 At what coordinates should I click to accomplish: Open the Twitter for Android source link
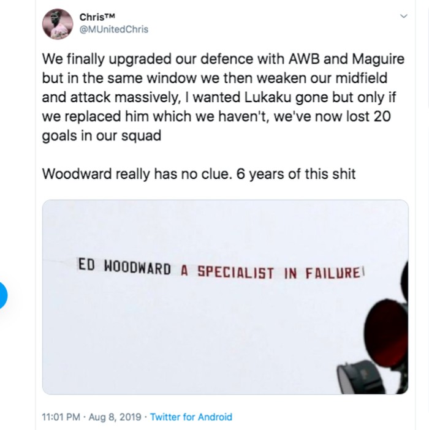191,417
